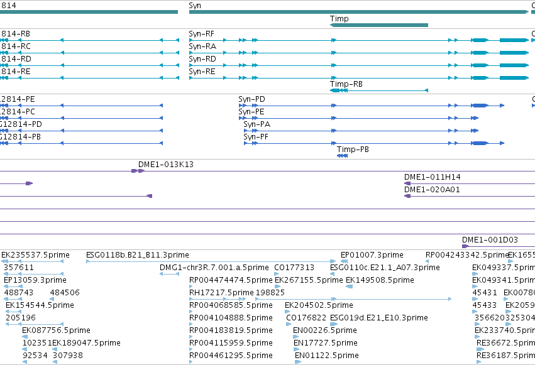
Task: Click the Syn-RF transcript label
Action: click(x=202, y=34)
